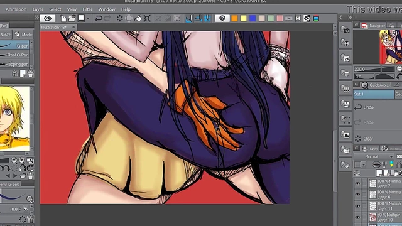
Task: Open the Help menu
Action: click(x=126, y=9)
